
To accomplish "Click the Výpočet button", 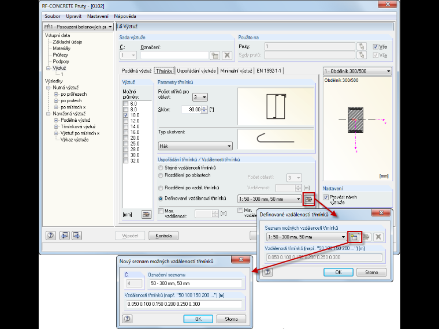I will click(130, 235).
